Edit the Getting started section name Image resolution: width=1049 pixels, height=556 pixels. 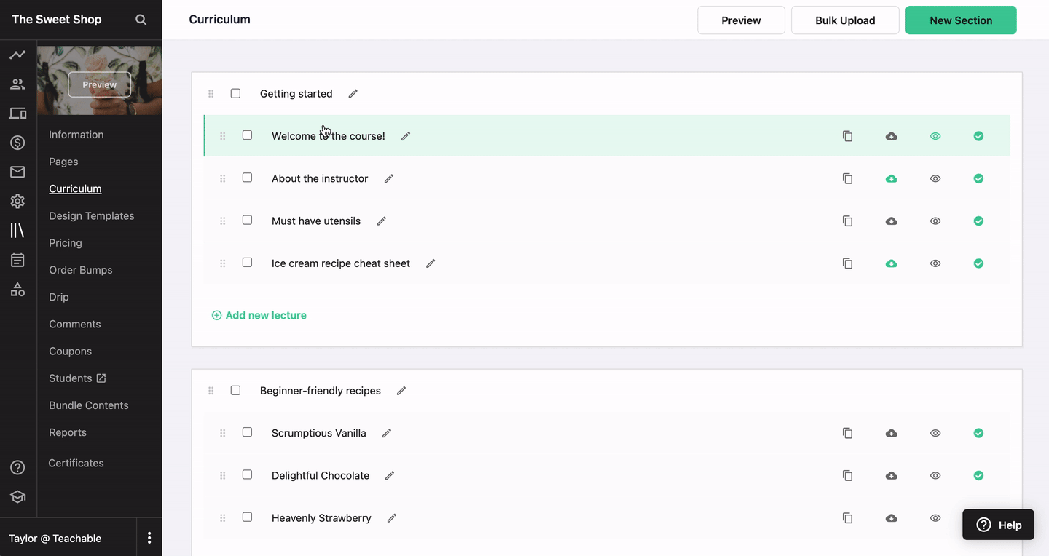pyautogui.click(x=353, y=94)
